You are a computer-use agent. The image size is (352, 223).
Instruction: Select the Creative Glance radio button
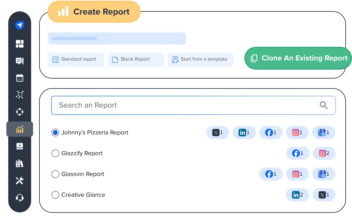[x=55, y=195]
